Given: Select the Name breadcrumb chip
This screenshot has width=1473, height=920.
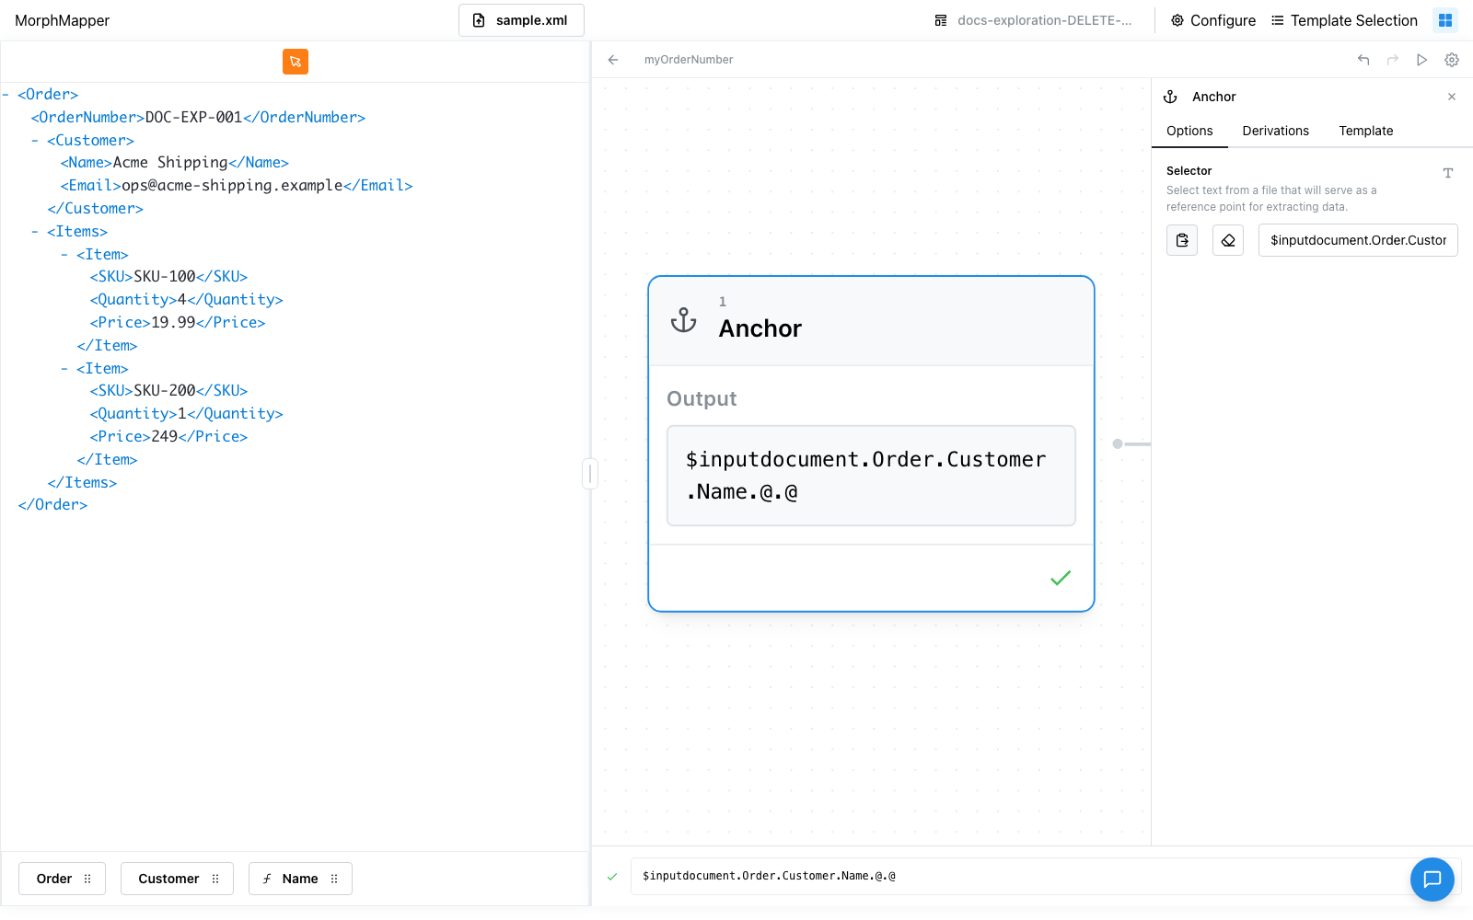Looking at the screenshot, I should [300, 879].
